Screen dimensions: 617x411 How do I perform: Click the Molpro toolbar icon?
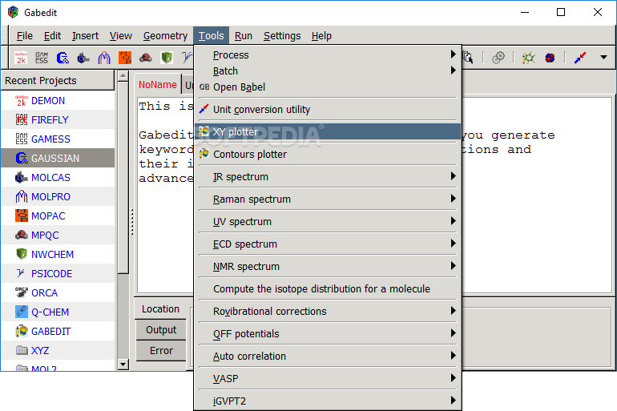[x=104, y=58]
